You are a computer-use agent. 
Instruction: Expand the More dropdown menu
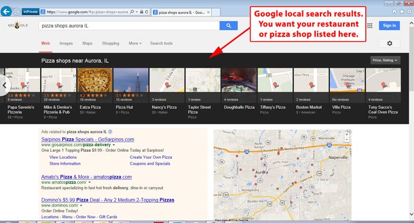(x=135, y=44)
